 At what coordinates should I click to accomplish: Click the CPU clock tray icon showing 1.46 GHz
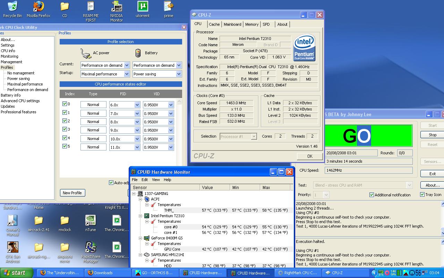point(393,273)
